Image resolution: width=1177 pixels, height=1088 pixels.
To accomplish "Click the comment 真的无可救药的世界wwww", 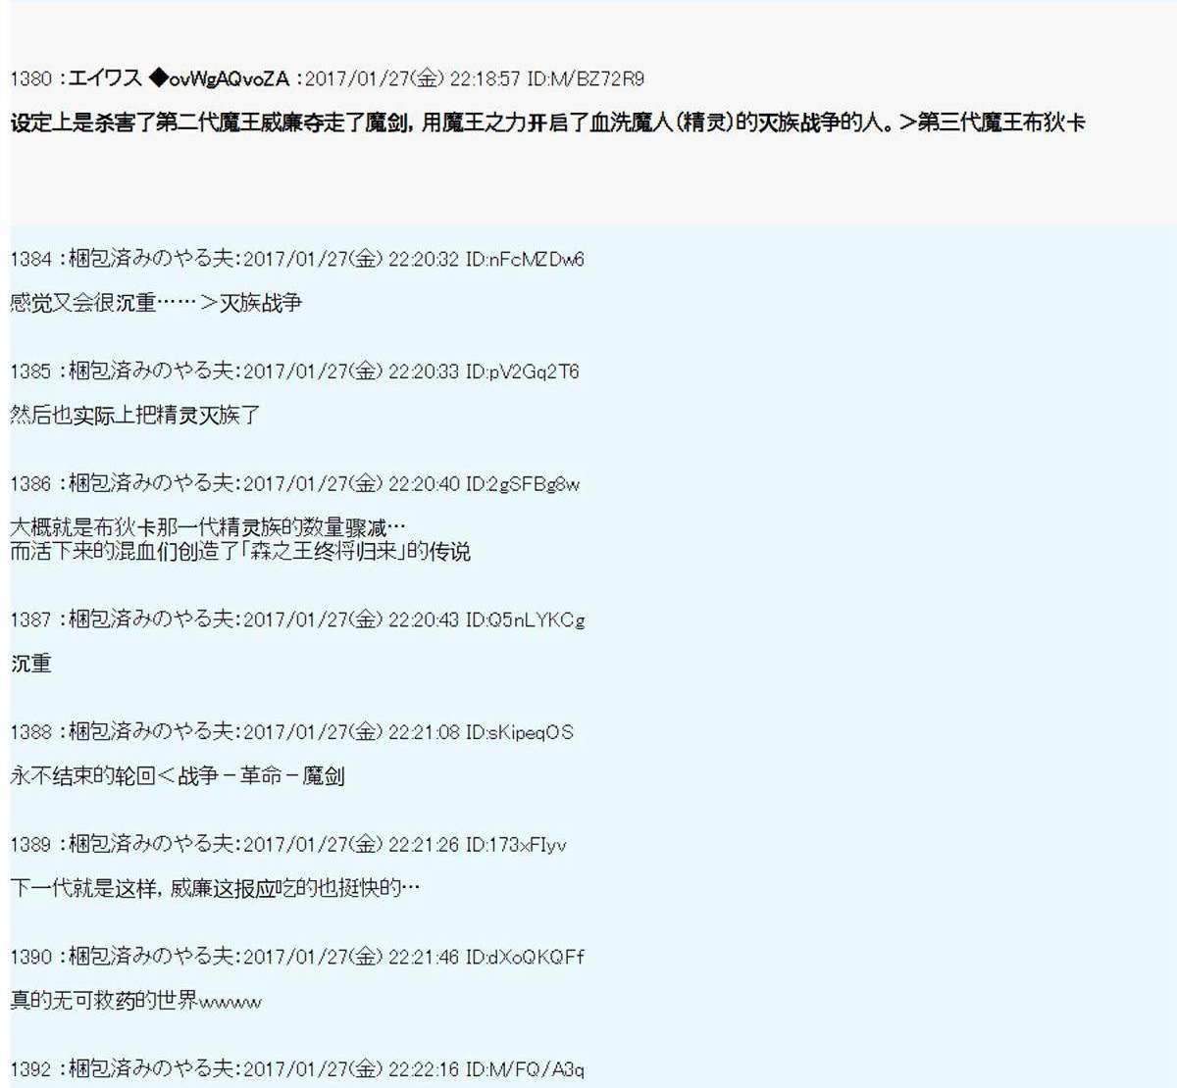I will [136, 1001].
